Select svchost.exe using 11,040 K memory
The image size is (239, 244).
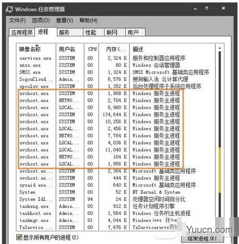(116, 150)
